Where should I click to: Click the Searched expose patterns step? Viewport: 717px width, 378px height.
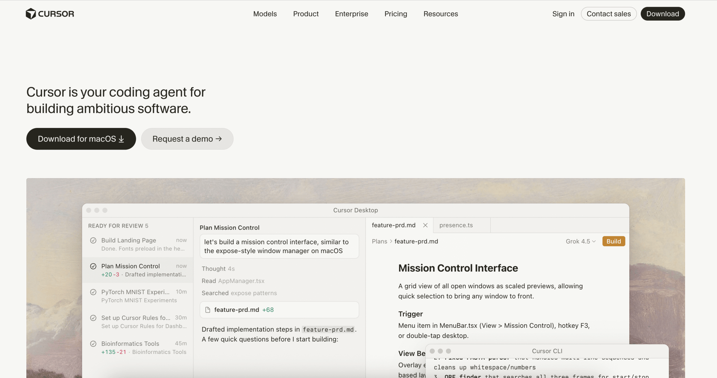pyautogui.click(x=239, y=293)
